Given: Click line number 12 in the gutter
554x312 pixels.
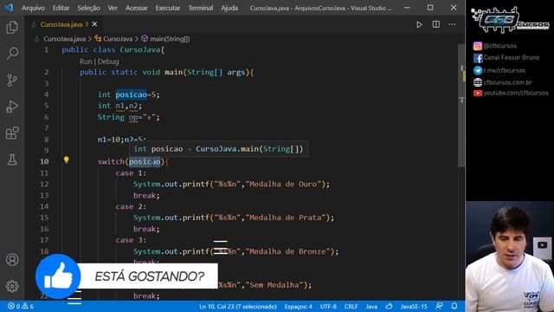Looking at the screenshot, I should [44, 184].
